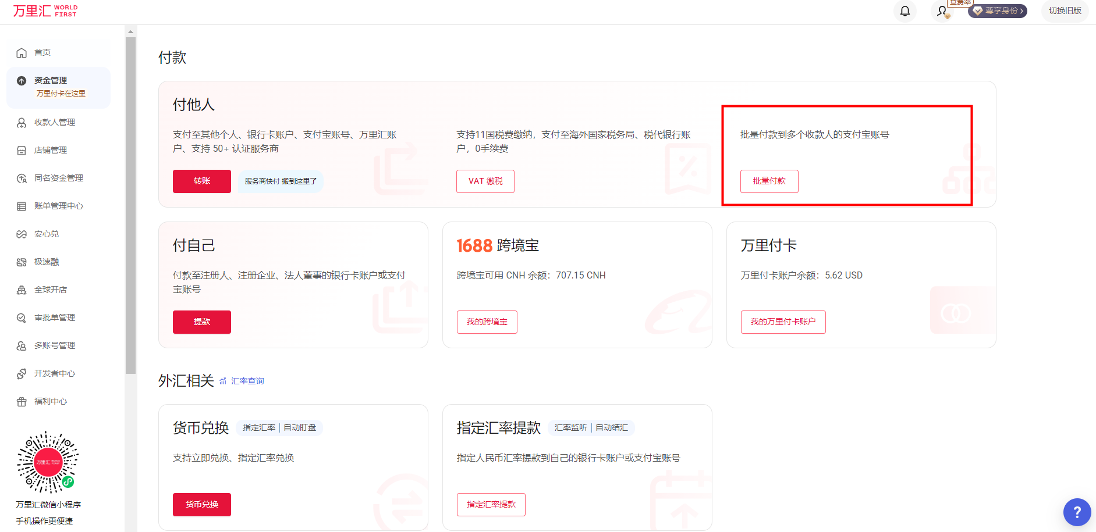Select the 安心兑 sidebar icon

[45, 234]
